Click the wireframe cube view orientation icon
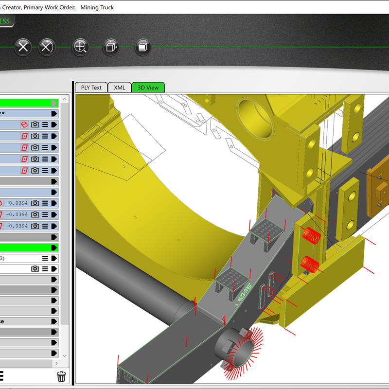The image size is (389, 389). [111, 47]
